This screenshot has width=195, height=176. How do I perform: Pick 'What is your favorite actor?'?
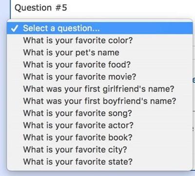(x=99, y=125)
